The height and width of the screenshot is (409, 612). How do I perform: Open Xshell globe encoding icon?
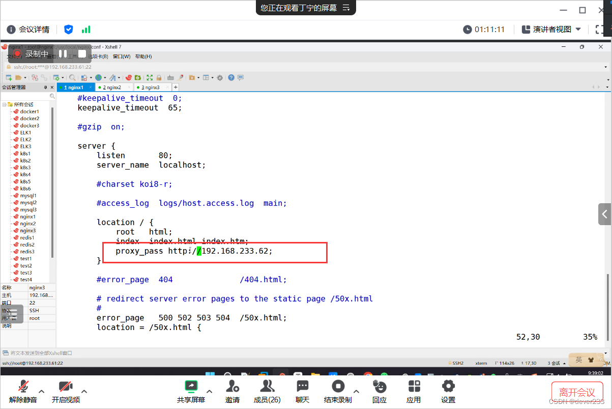(98, 78)
